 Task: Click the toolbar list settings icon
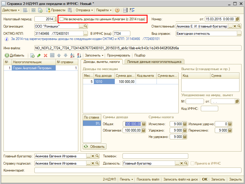[125, 10]
